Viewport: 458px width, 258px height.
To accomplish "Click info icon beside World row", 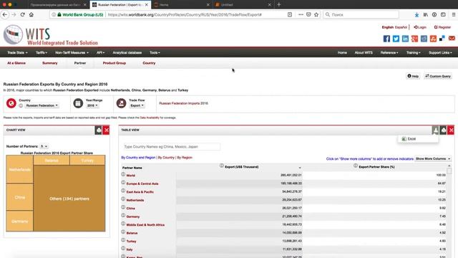I will point(123,174).
